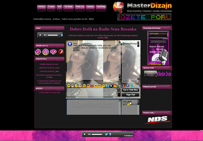Click the xat planet logo

point(135,86)
